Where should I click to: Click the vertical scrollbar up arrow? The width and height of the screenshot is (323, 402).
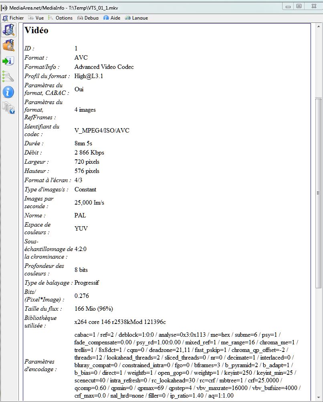(x=318, y=26)
